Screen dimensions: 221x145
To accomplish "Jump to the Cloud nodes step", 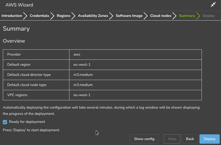I will pyautogui.click(x=161, y=16).
